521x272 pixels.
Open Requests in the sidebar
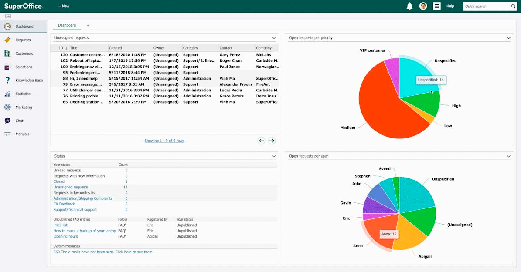pos(23,40)
